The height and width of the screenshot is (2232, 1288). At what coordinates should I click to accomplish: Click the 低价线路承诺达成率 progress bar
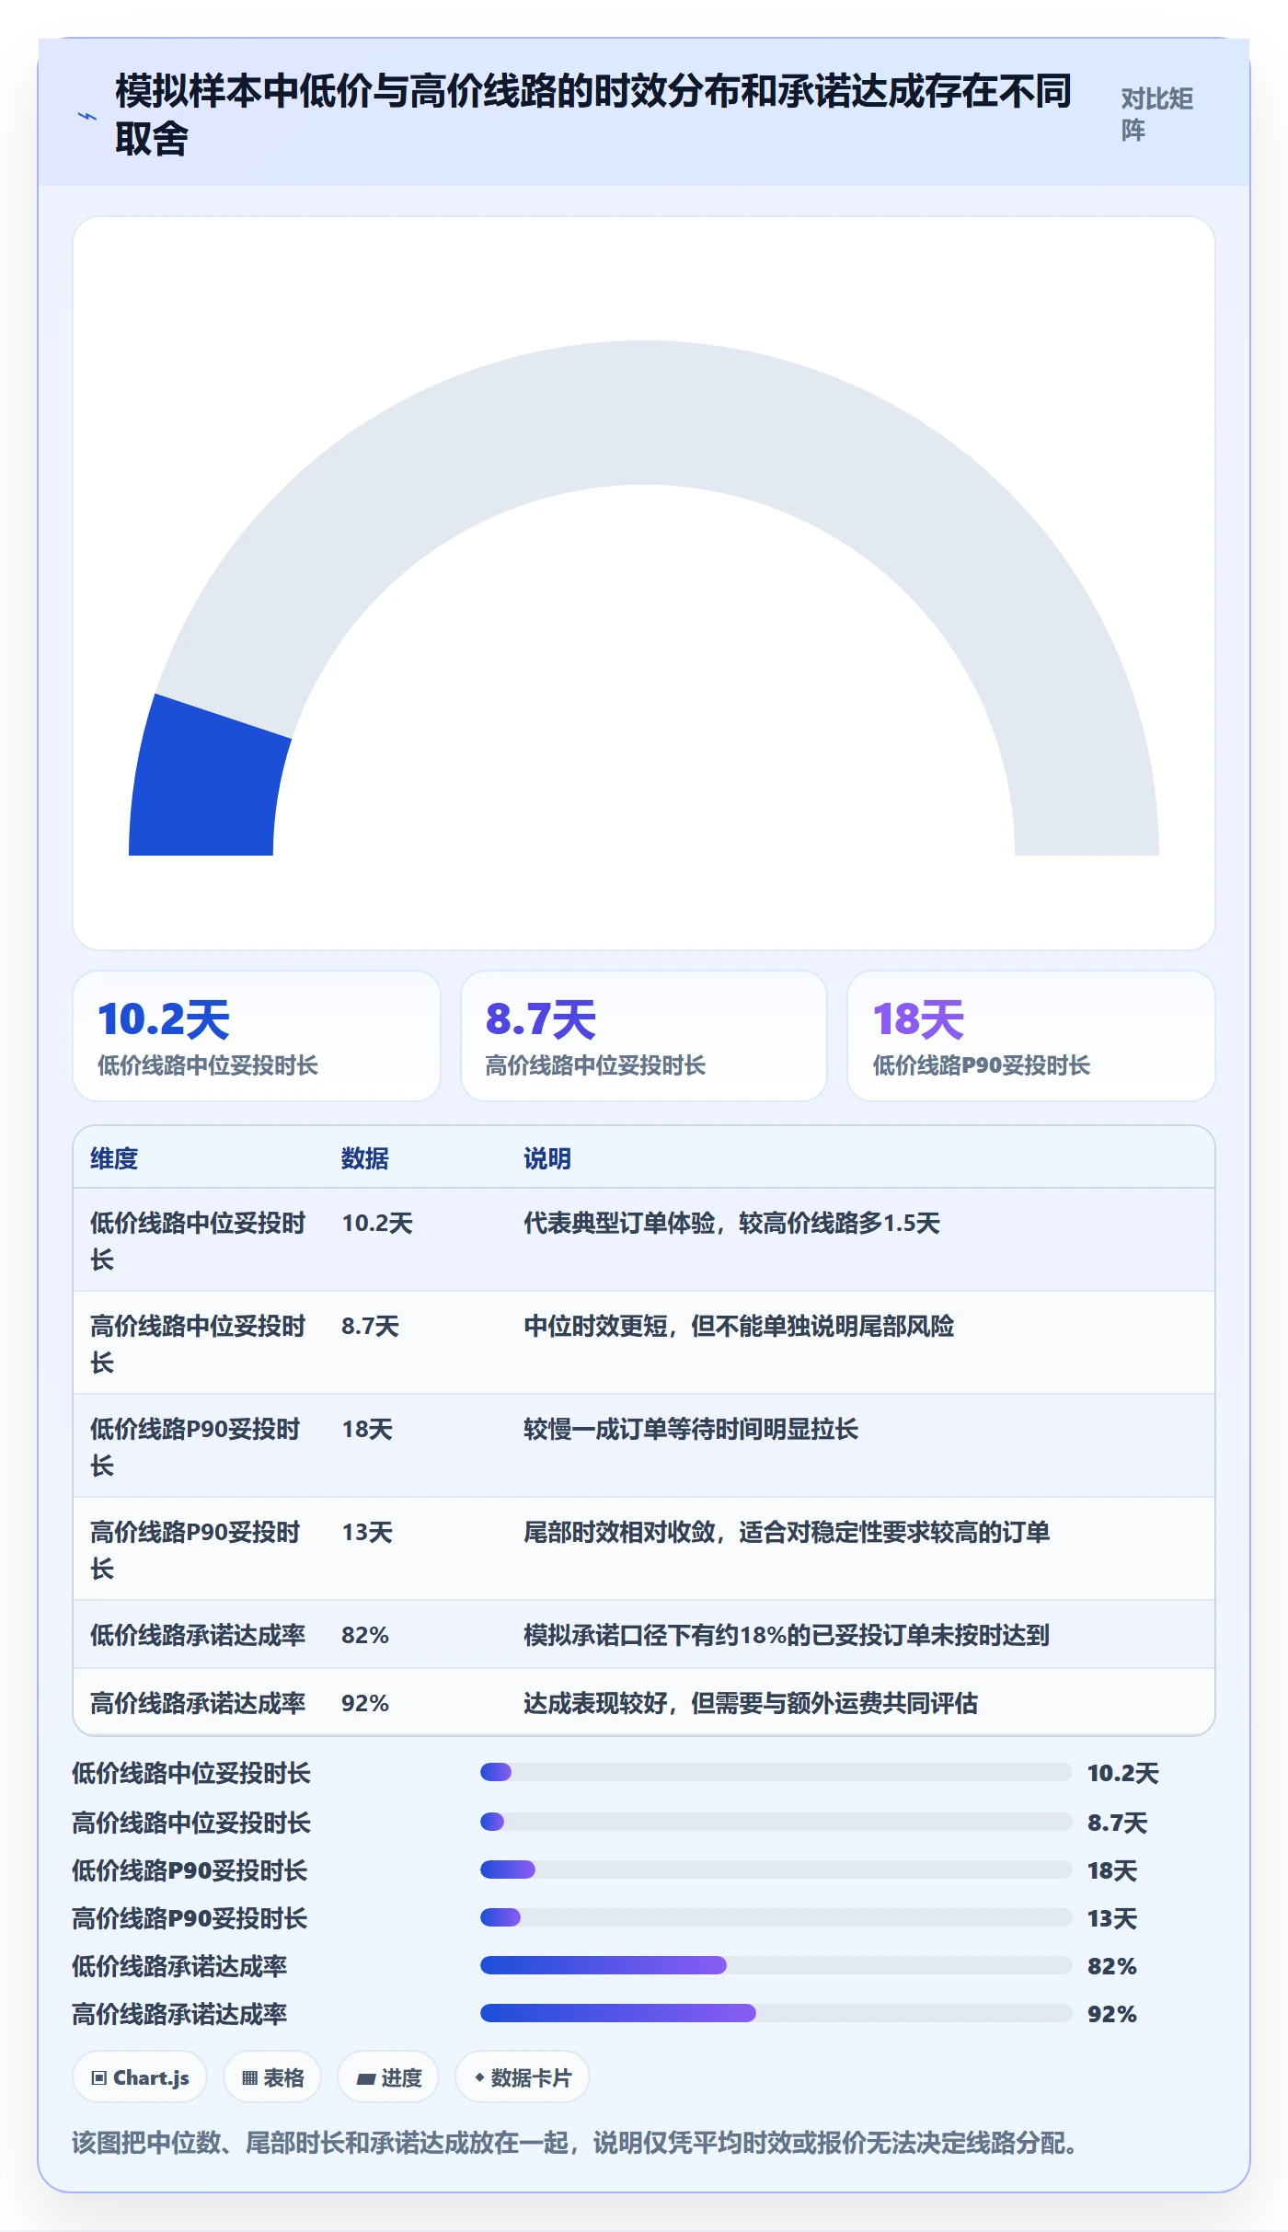776,1965
